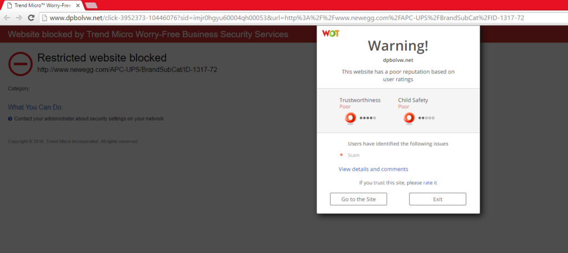
Task: Click 'Website blocked by Trend Micro' banner text
Action: (x=148, y=34)
